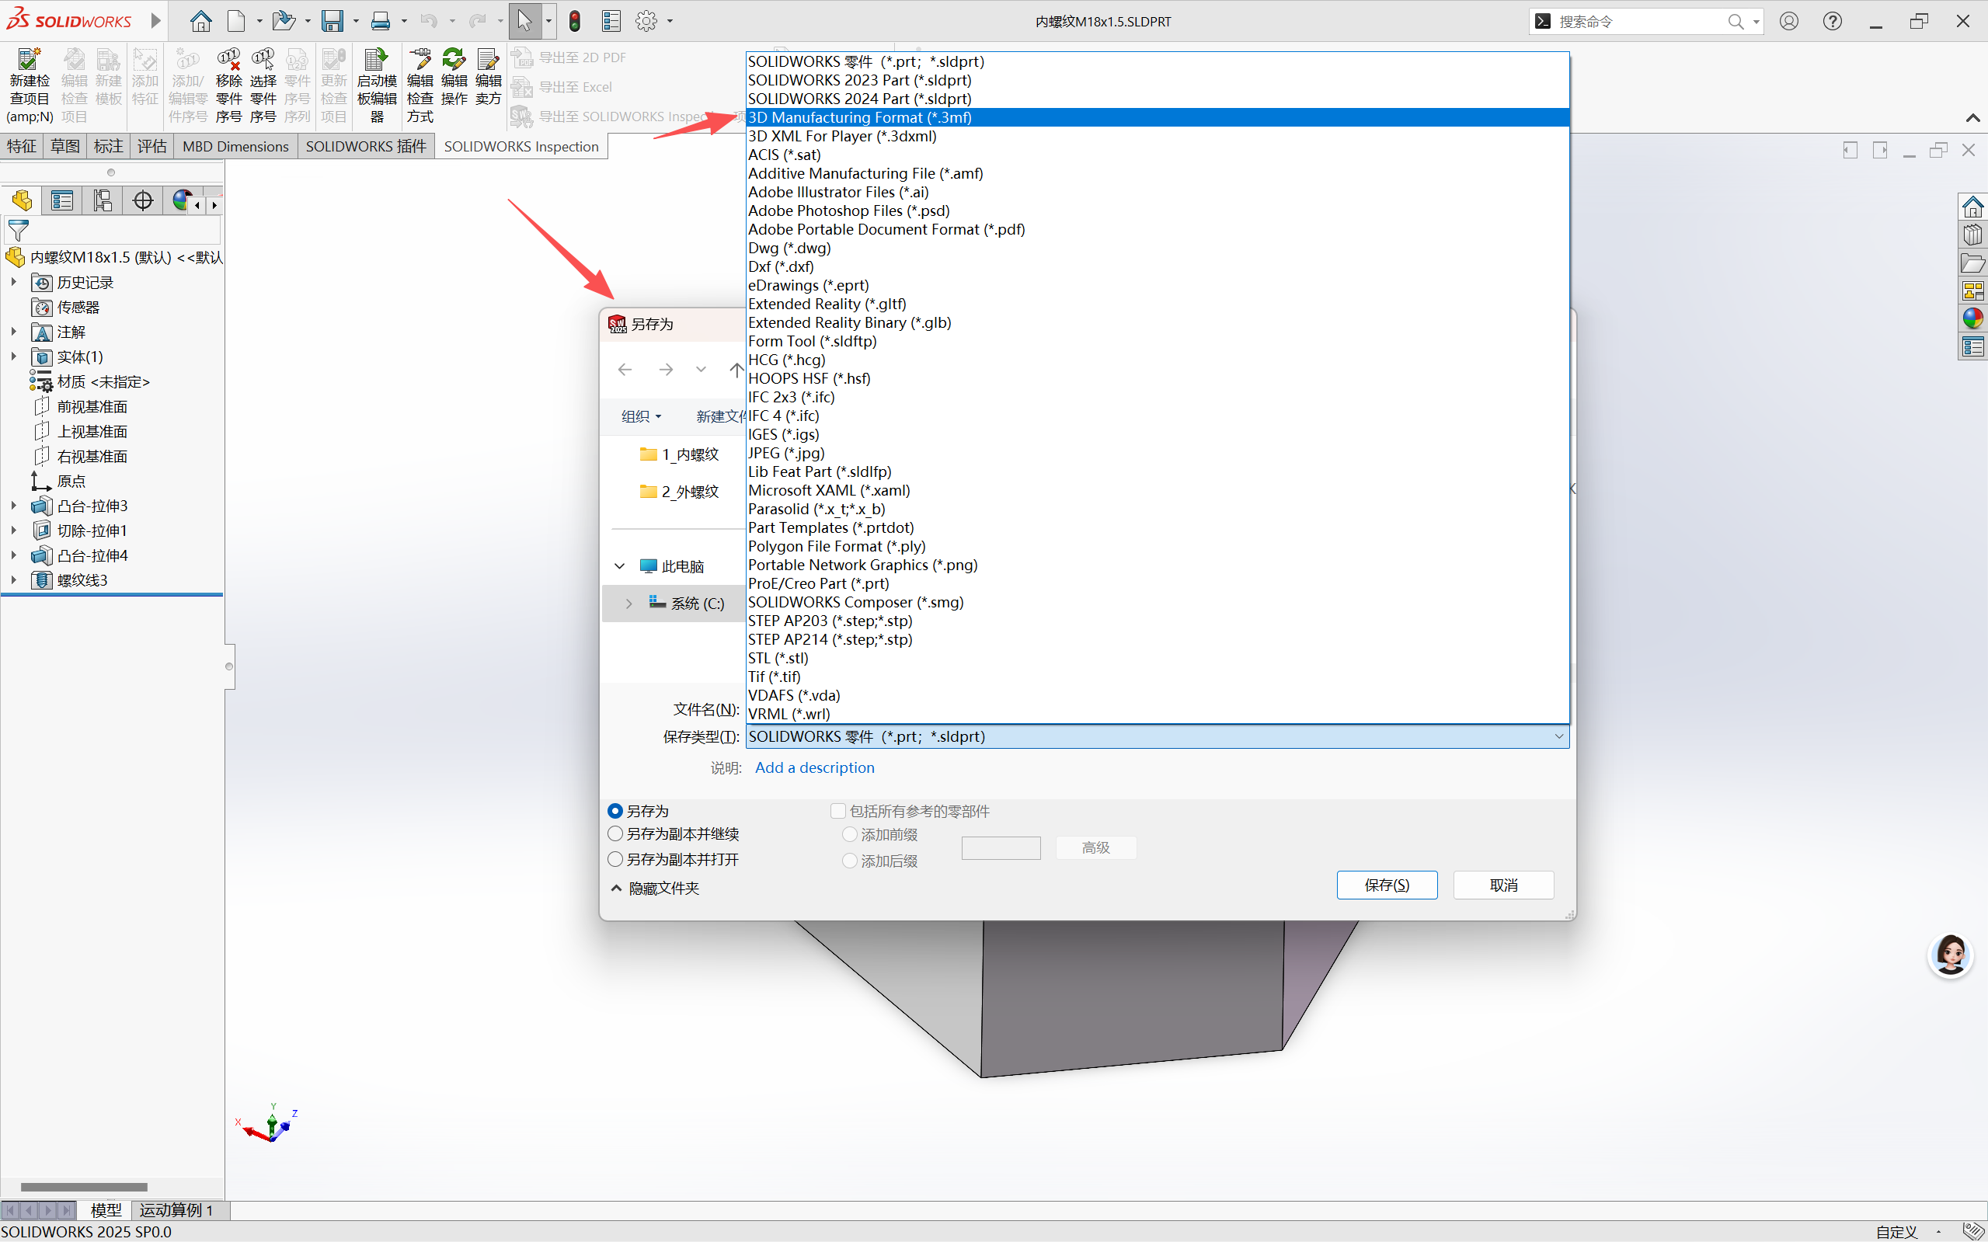Click the Home icon in the top toolbar
The width and height of the screenshot is (1988, 1242).
200,21
